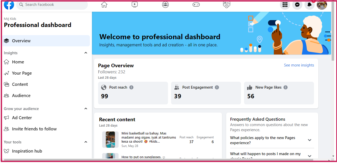
Task: Show info for Post Engagement
Action: coord(217,87)
